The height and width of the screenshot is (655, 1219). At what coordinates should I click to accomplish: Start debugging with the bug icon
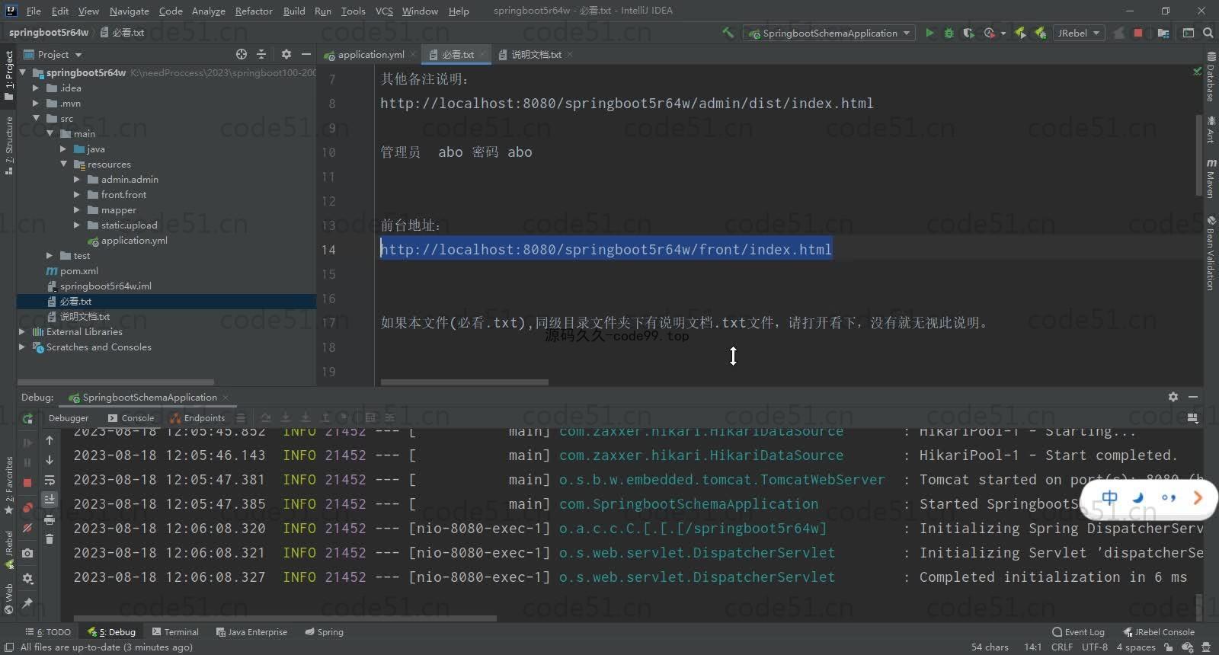pyautogui.click(x=949, y=33)
